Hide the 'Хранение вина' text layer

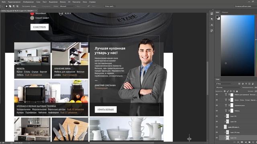pyautogui.click(x=217, y=105)
